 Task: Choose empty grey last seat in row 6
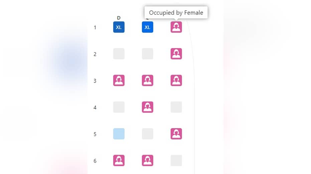coord(176,160)
